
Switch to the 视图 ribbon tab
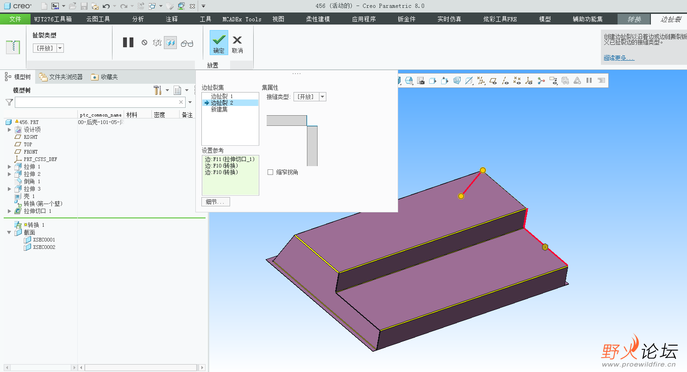coord(278,19)
